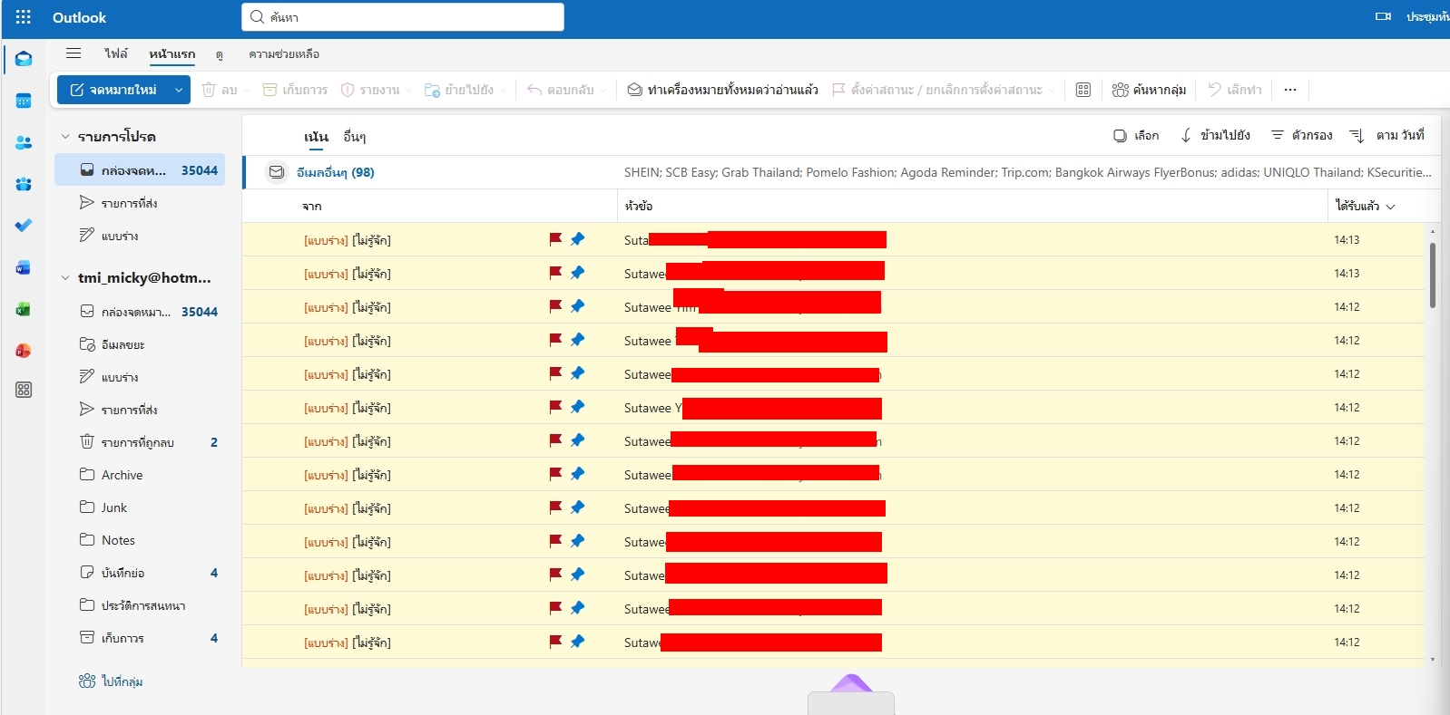This screenshot has width=1450, height=715.
Task: Unflag the first 14:12 message
Action: [x=555, y=306]
